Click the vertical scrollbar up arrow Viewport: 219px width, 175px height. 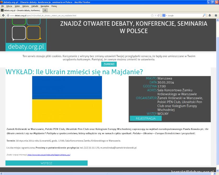[217, 20]
